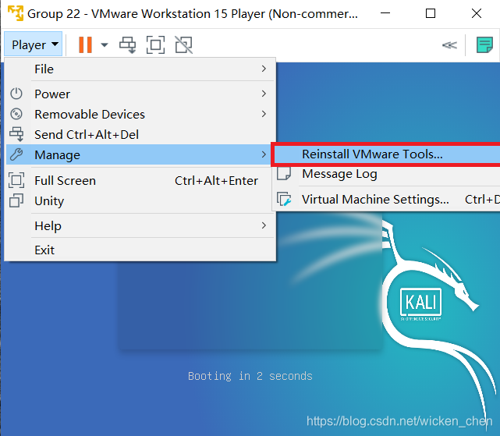Close the VMware Player window
This screenshot has width=500, height=436.
pyautogui.click(x=477, y=13)
